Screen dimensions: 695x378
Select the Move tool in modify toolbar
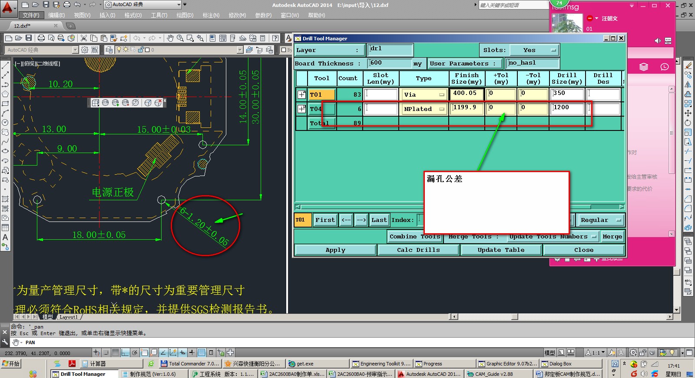click(x=688, y=113)
